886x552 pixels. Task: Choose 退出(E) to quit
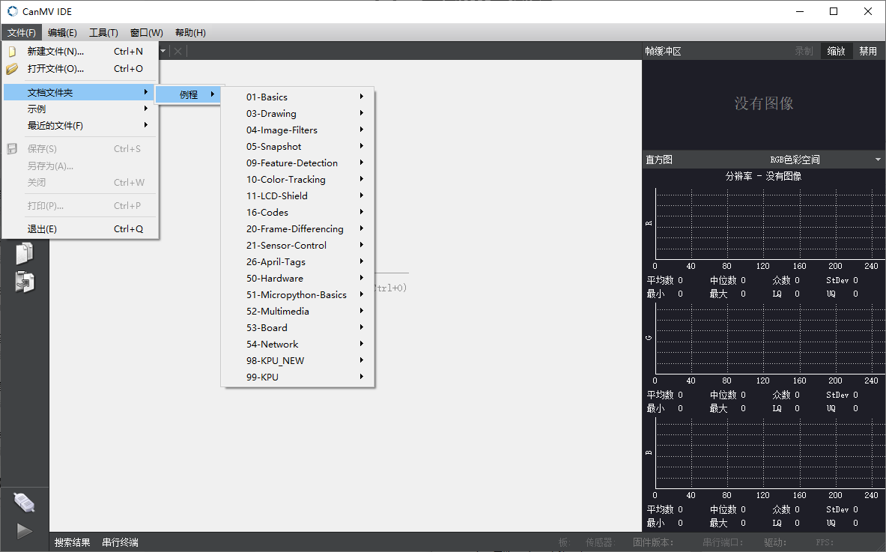[79, 229]
